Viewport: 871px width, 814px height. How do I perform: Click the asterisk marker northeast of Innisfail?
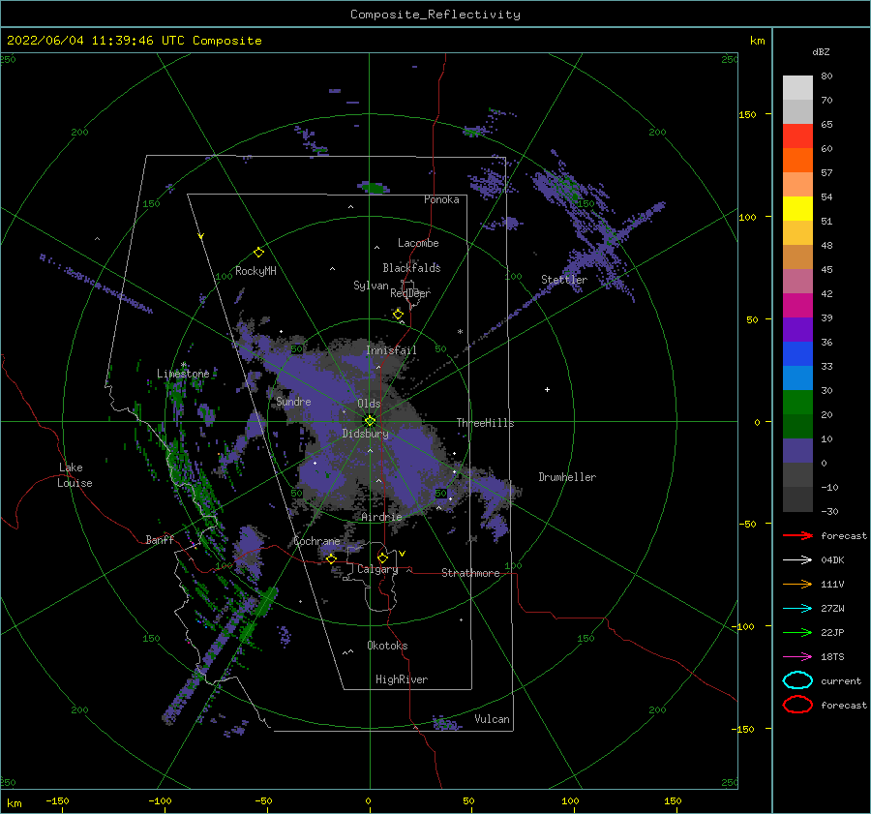click(x=460, y=332)
